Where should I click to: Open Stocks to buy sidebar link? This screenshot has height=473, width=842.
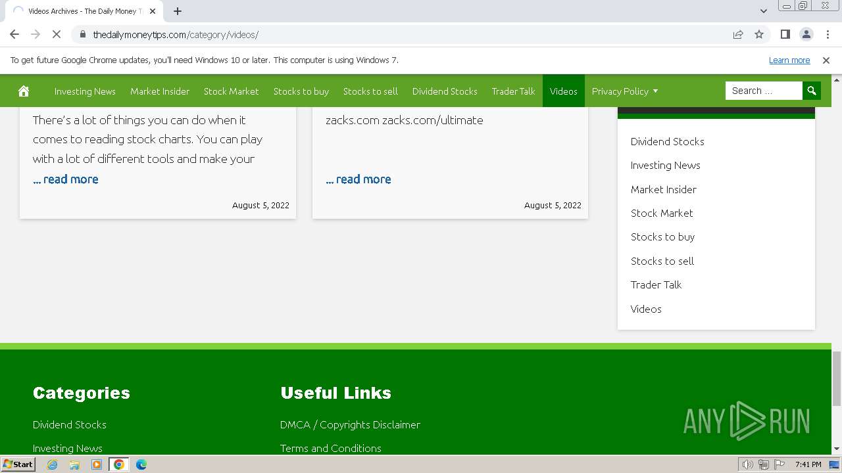[x=662, y=237]
